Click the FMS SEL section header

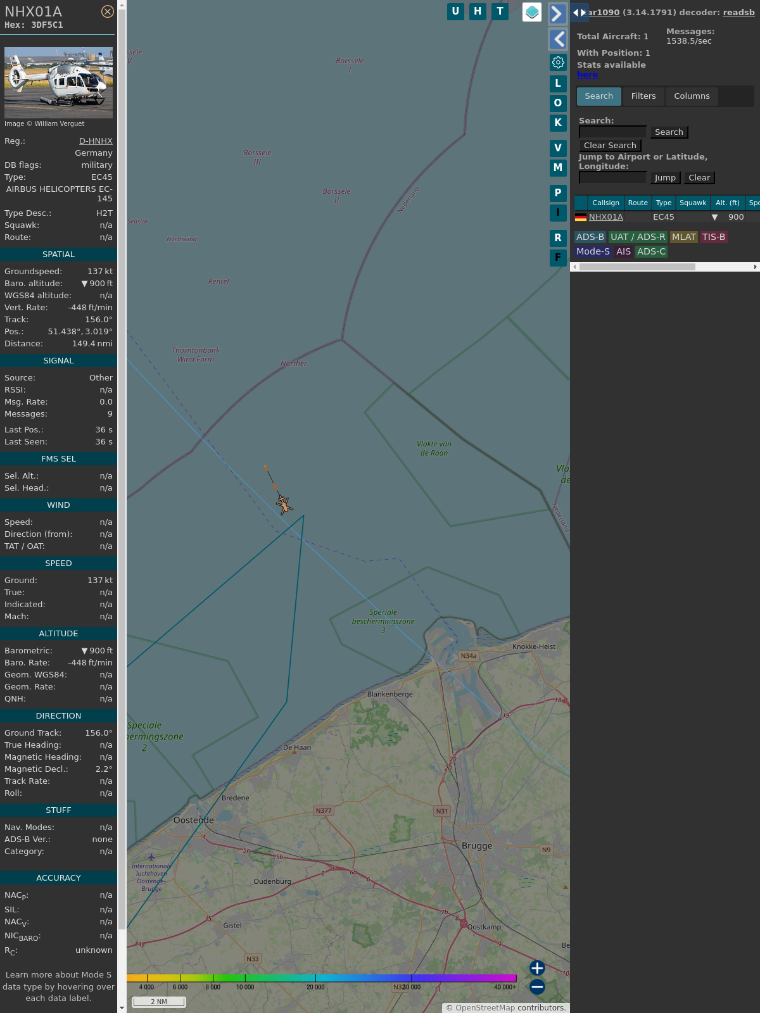[58, 459]
